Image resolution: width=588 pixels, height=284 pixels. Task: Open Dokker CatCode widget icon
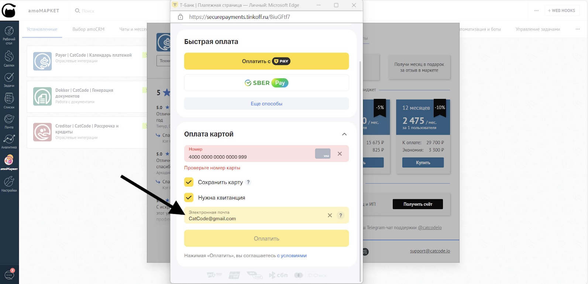42,96
